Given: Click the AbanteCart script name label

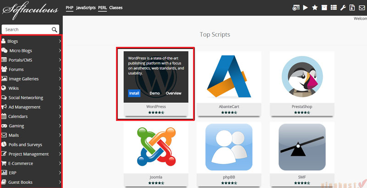Looking at the screenshot, I should [229, 106].
